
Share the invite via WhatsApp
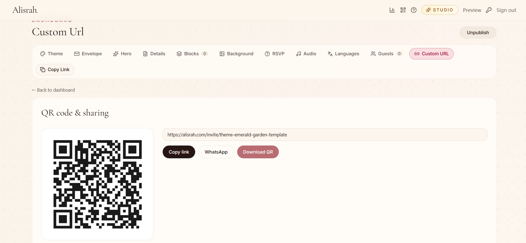pos(216,152)
